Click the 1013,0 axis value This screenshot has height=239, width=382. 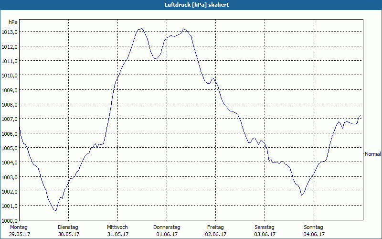(9, 32)
